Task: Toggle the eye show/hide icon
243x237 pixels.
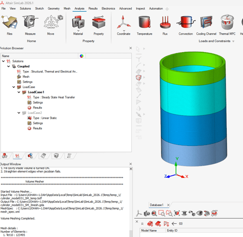Action: (199, 213)
